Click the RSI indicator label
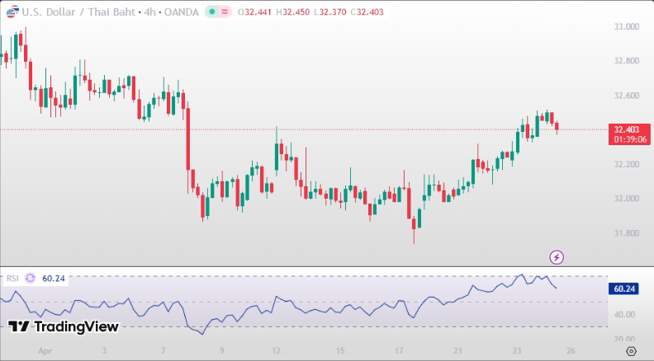The width and height of the screenshot is (654, 361). click(12, 279)
